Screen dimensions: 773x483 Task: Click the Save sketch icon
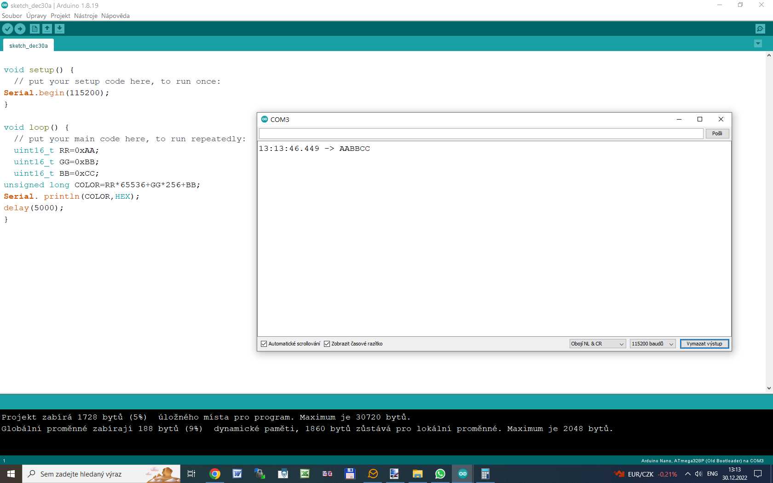pos(59,29)
